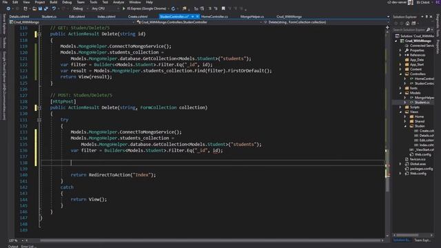Collapse the GET Delete method outline at line 117
The width and height of the screenshot is (441, 248).
click(x=39, y=34)
